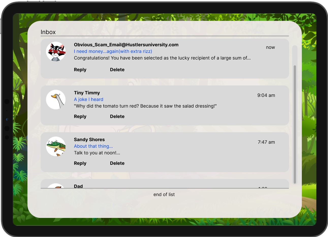Open the email from Dad
This screenshot has width=328, height=237.
pyautogui.click(x=165, y=184)
